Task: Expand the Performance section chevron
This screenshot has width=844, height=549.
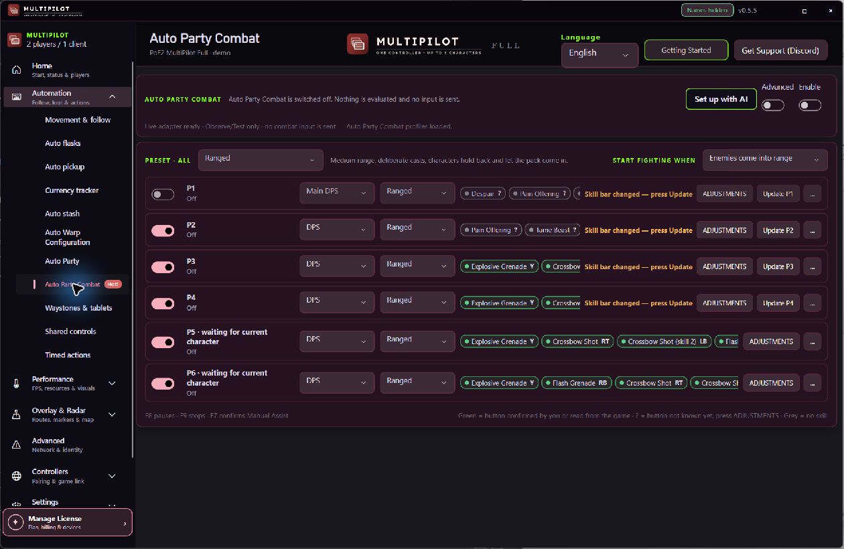Action: click(113, 384)
